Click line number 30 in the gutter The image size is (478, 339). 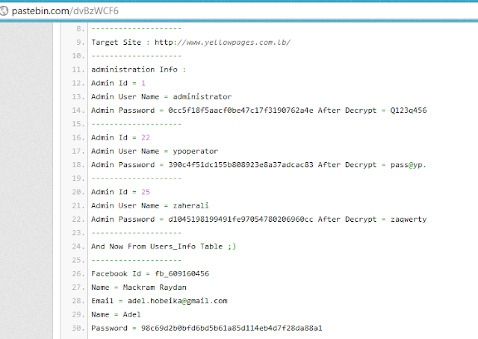[x=78, y=329]
